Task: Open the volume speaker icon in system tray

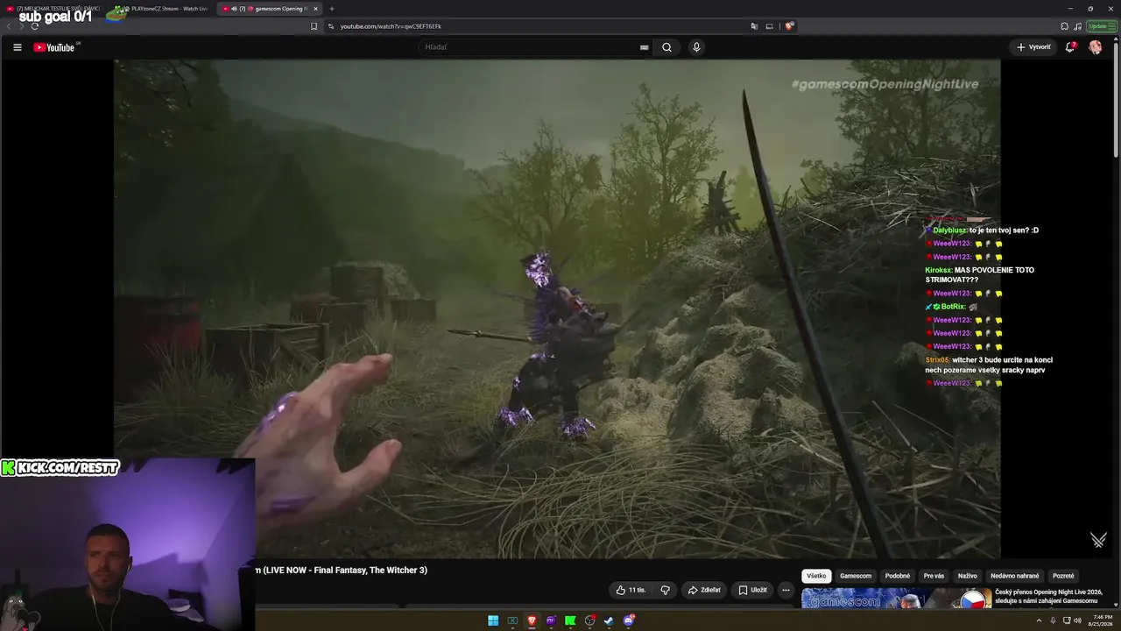Action: tap(1076, 621)
